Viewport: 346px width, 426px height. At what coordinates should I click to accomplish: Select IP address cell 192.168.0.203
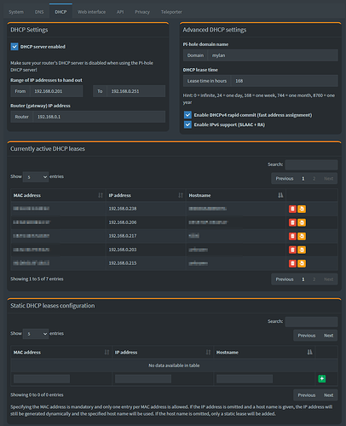pos(146,250)
